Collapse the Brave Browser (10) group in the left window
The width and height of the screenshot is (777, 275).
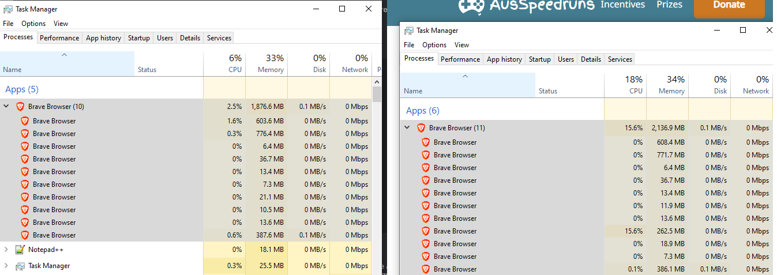6,107
